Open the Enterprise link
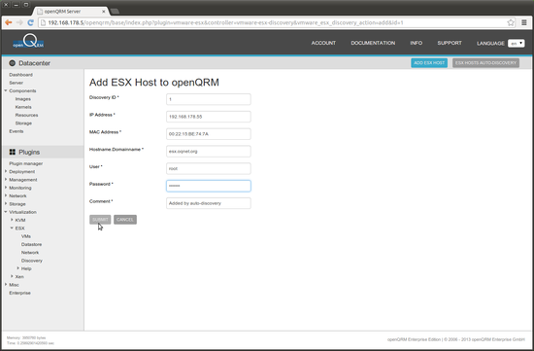 pos(19,293)
